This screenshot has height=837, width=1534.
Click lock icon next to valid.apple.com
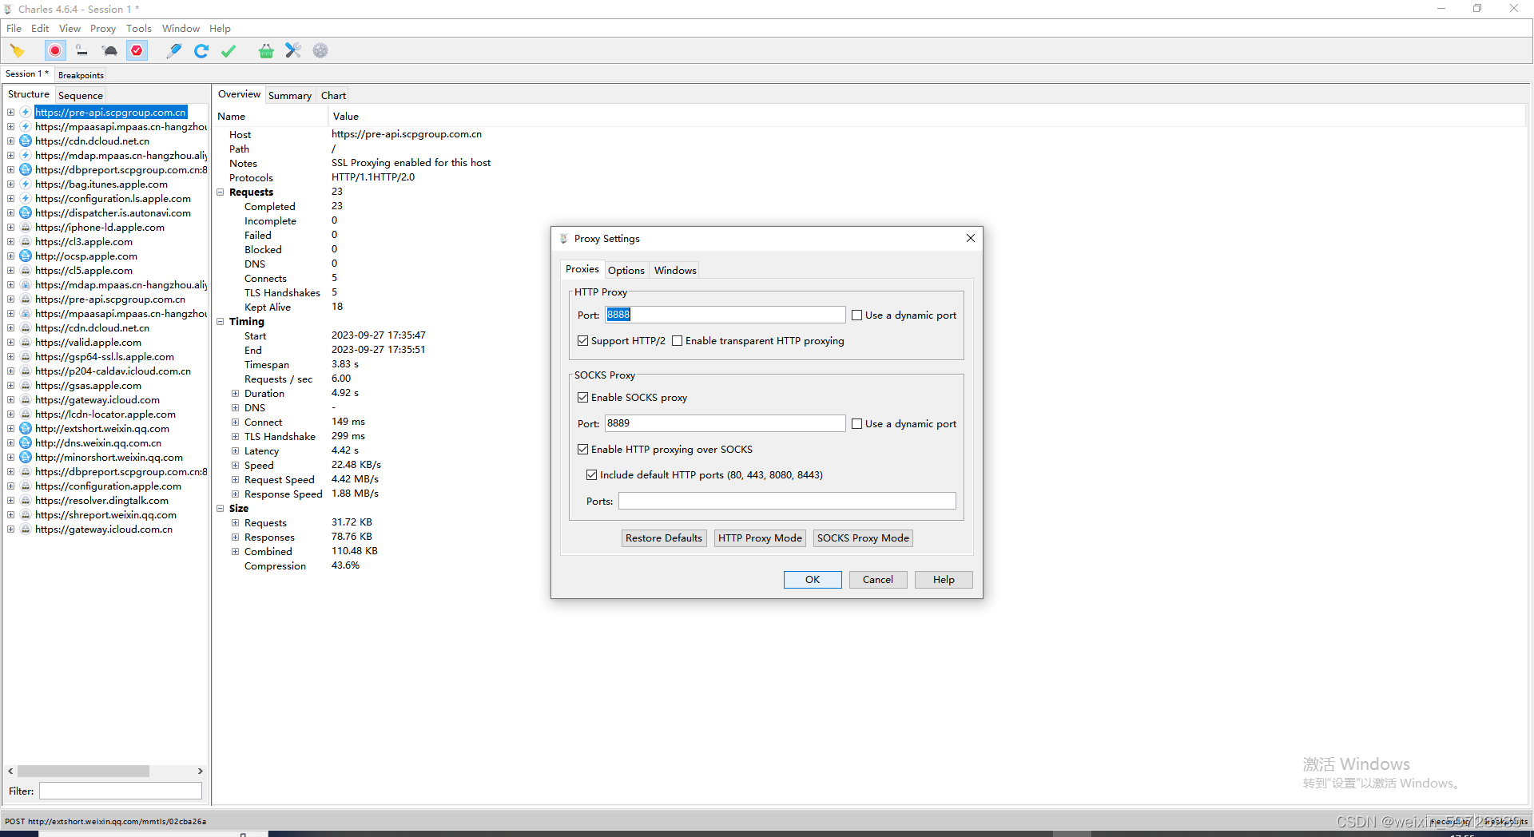[x=26, y=343]
